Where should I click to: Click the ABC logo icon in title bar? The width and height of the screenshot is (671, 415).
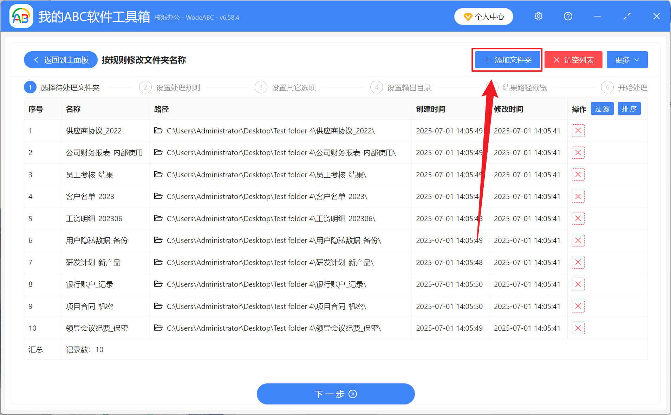[21, 16]
